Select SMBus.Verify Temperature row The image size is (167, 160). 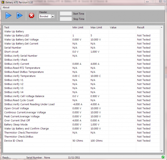coord(81,76)
